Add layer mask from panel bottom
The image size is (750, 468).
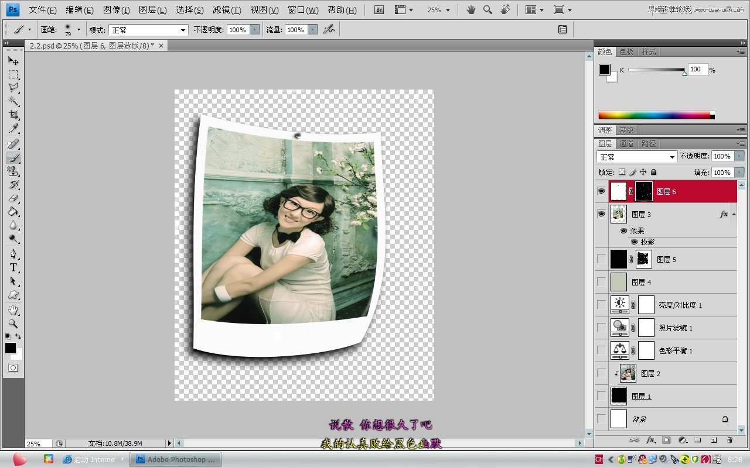[666, 440]
